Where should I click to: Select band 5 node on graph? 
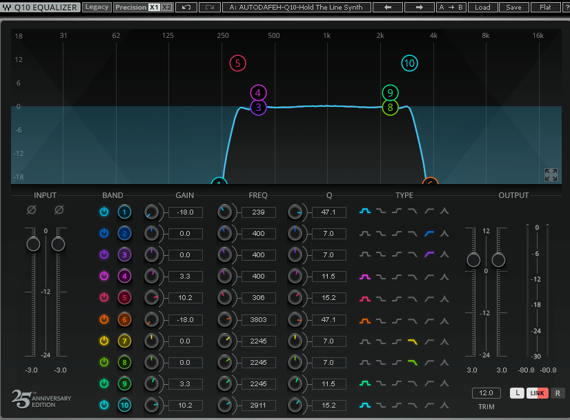coord(238,63)
